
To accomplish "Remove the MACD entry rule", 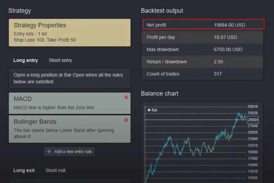I will [126, 97].
